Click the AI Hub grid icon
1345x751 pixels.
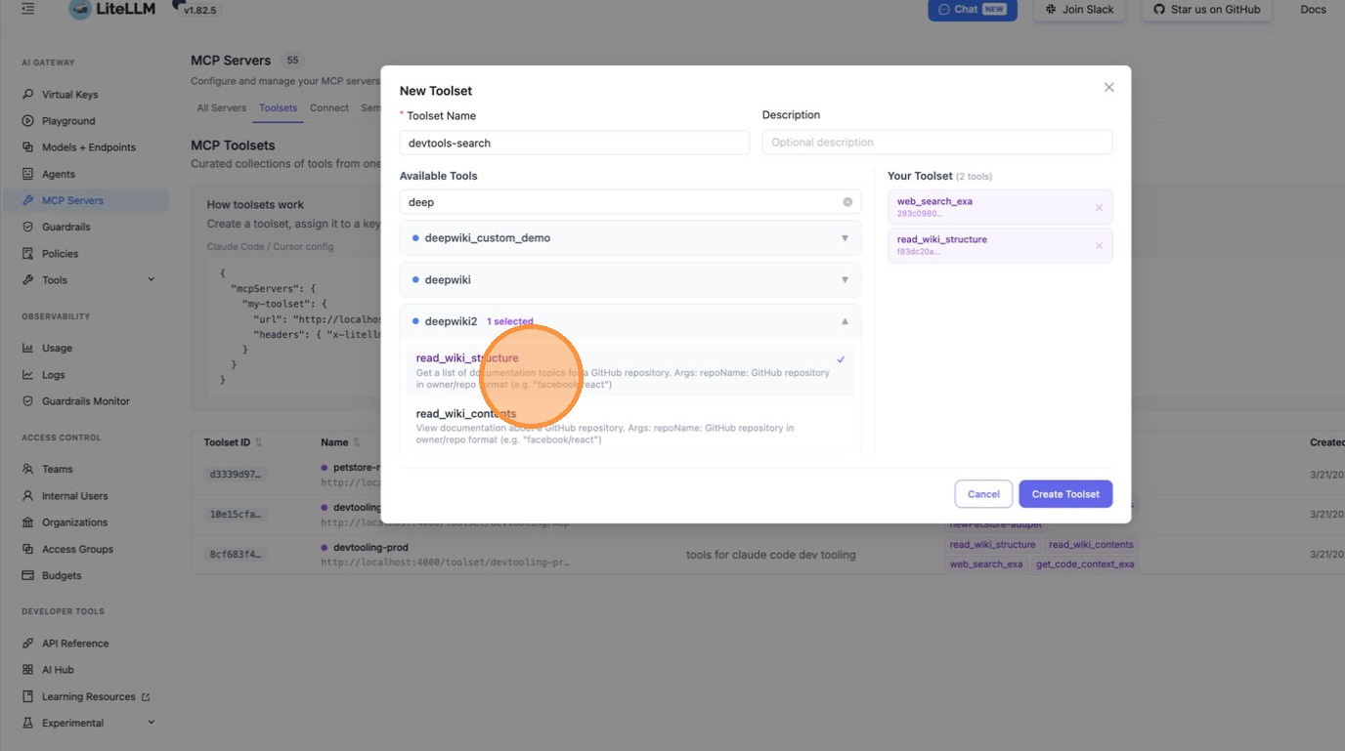coord(27,670)
